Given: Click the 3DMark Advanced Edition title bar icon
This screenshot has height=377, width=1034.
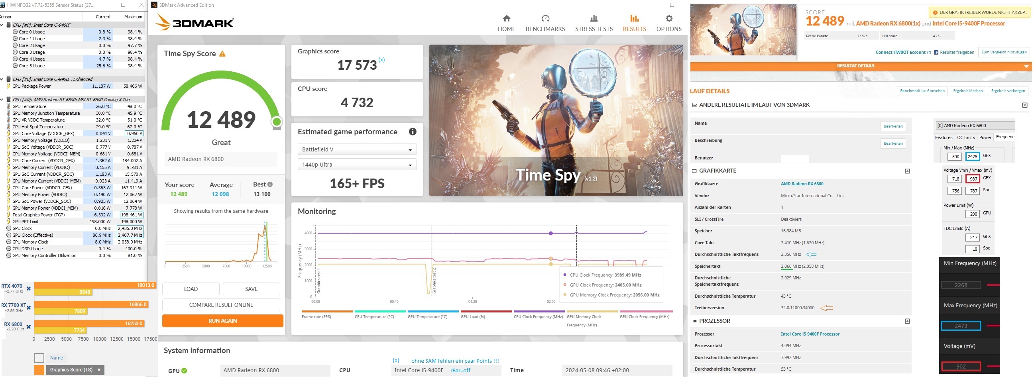Looking at the screenshot, I should pyautogui.click(x=154, y=5).
